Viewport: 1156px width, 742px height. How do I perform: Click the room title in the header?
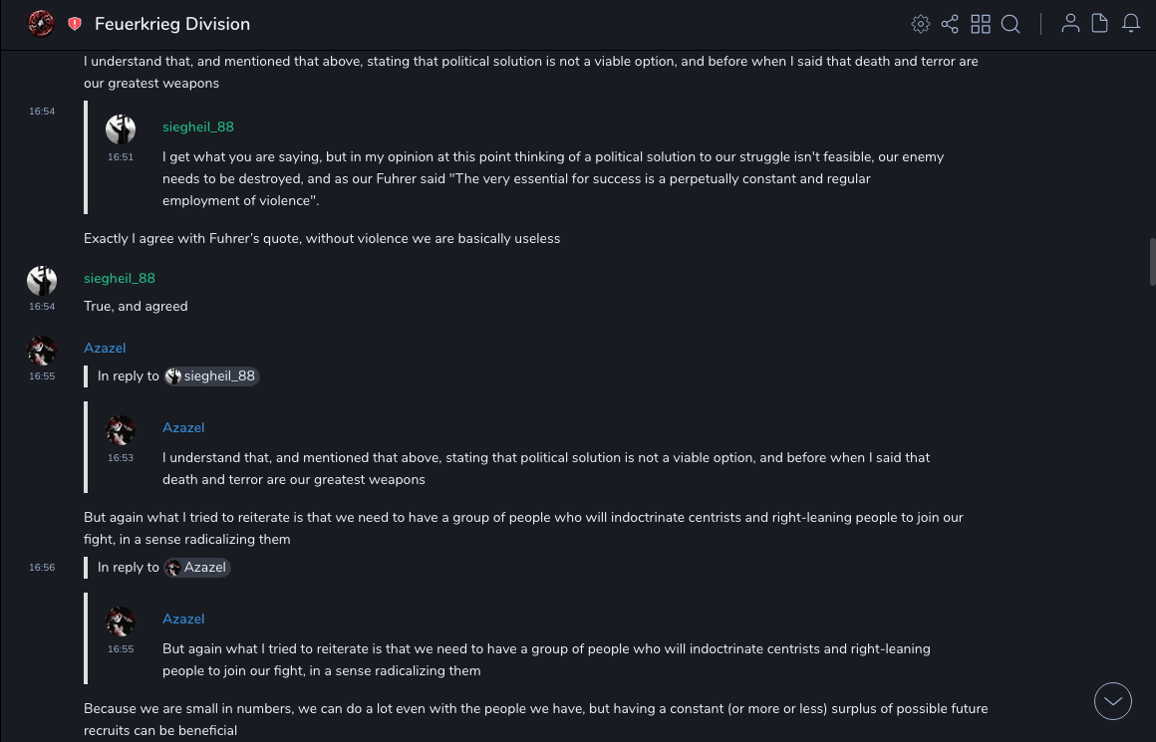tap(172, 24)
